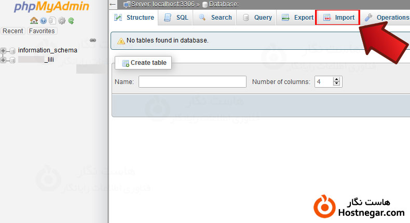410x223 pixels.
Task: Reload navigation panel with green refresh icon
Action: [71, 21]
